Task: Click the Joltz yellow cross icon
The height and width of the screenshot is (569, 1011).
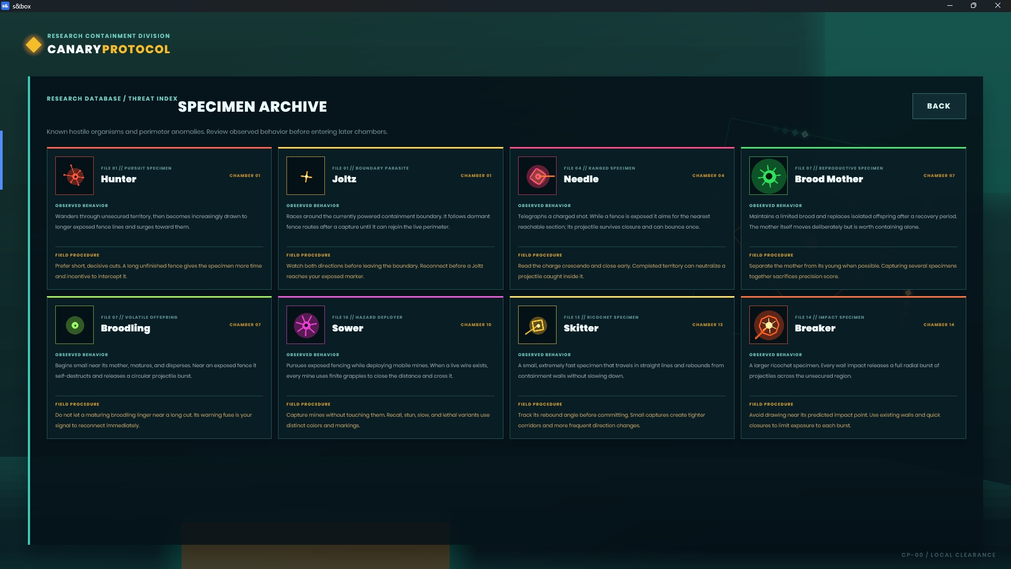Action: click(306, 176)
